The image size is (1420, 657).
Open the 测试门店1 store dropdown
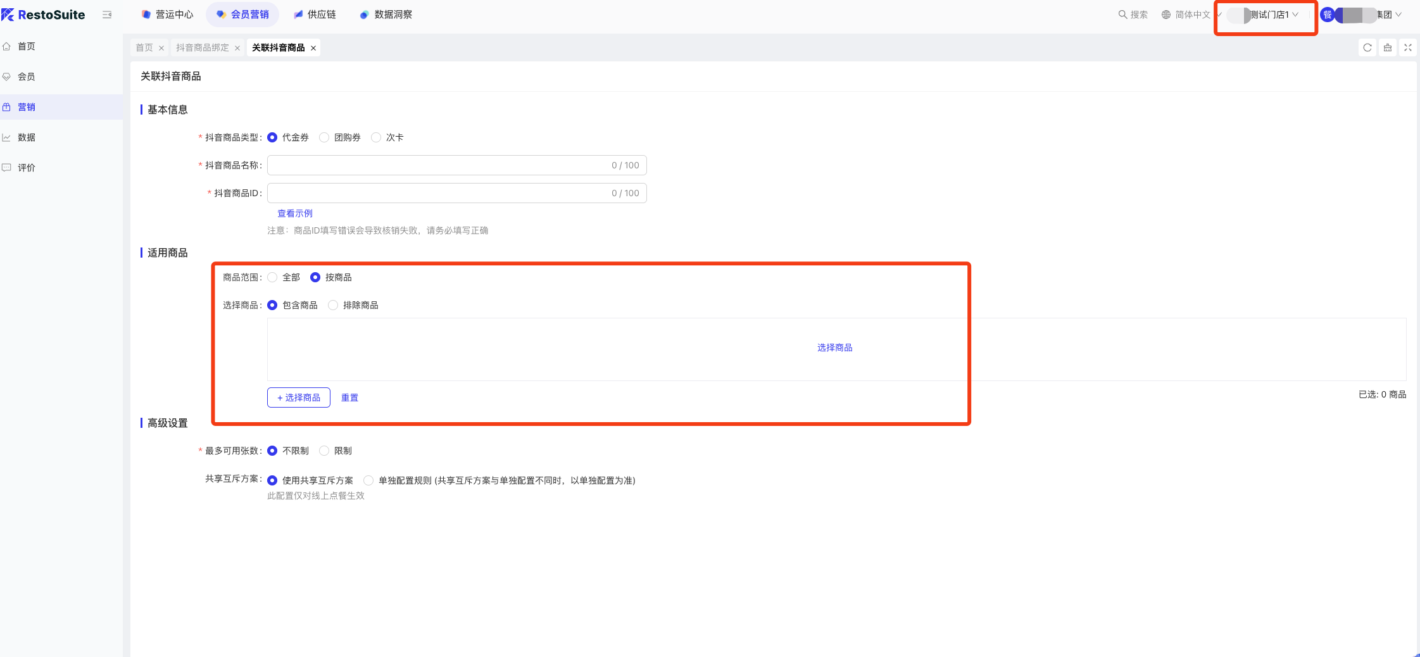1272,15
